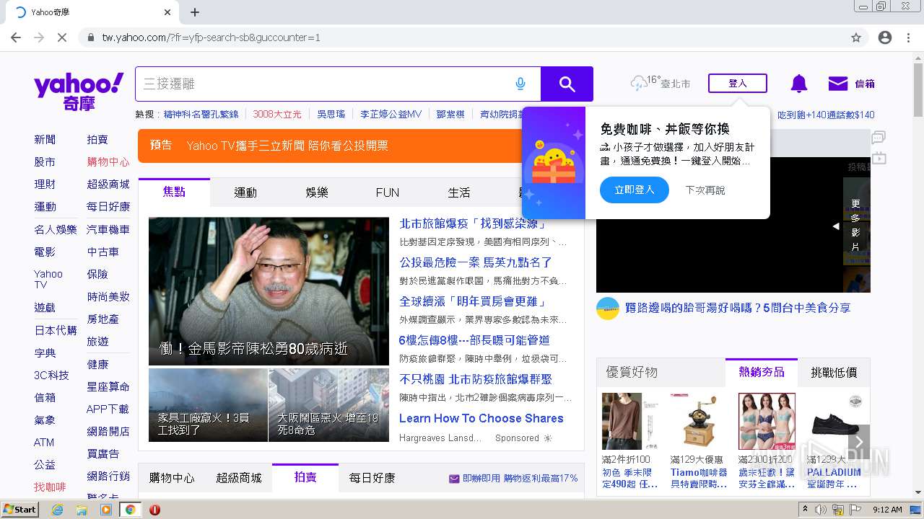Screen dimensions: 924x519
Task: Show hidden system tray icons
Action: click(x=805, y=509)
